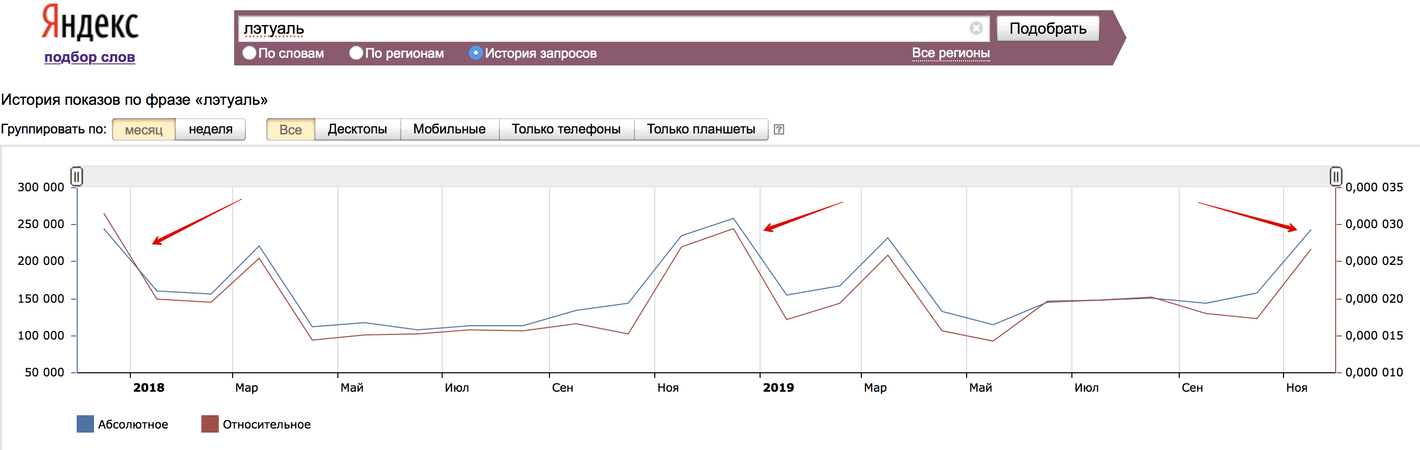Filter by «Только телефоны»
Image resolution: width=1420 pixels, height=450 pixels.
(x=566, y=129)
